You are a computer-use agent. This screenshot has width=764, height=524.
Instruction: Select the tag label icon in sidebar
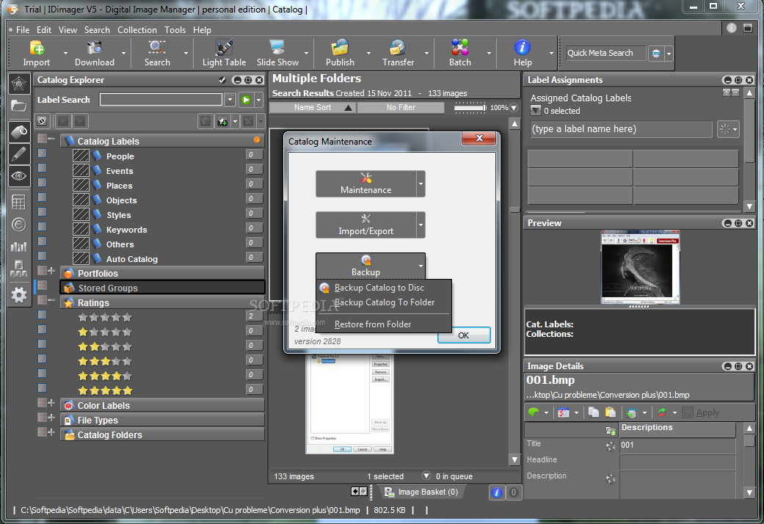pos(18,131)
